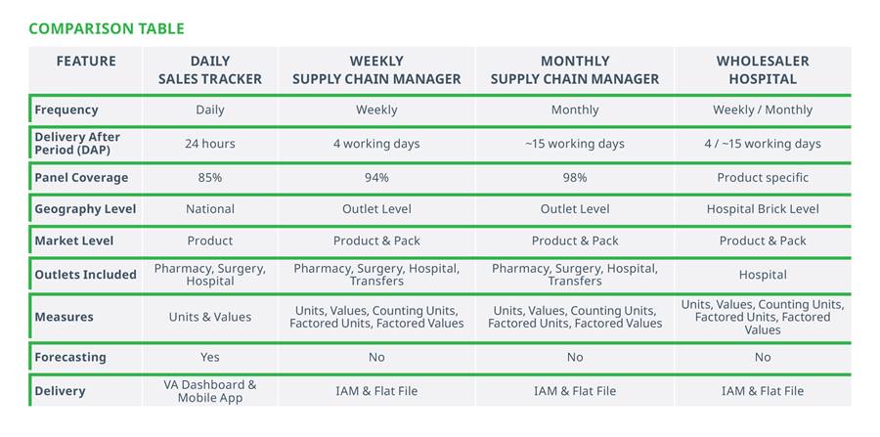Click the 85% panel coverage cell

click(210, 178)
